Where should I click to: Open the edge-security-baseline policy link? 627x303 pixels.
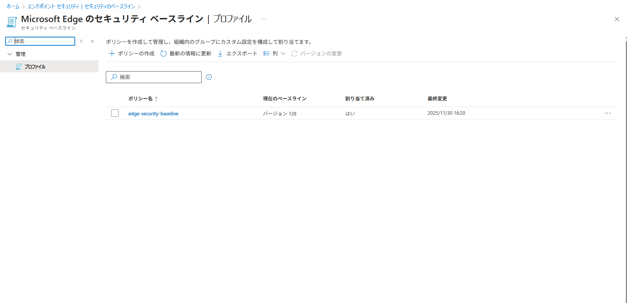tap(153, 113)
